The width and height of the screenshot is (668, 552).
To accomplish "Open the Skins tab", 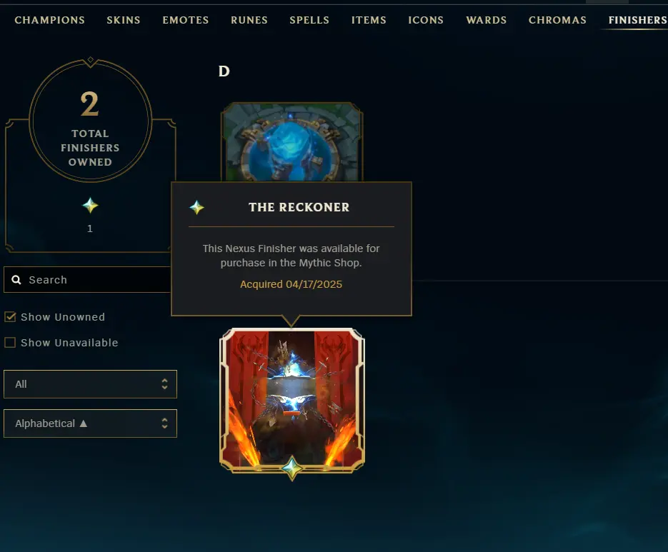I will (124, 20).
